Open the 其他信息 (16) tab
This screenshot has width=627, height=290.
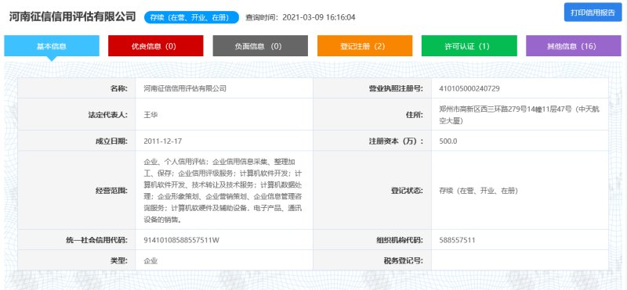click(x=574, y=46)
